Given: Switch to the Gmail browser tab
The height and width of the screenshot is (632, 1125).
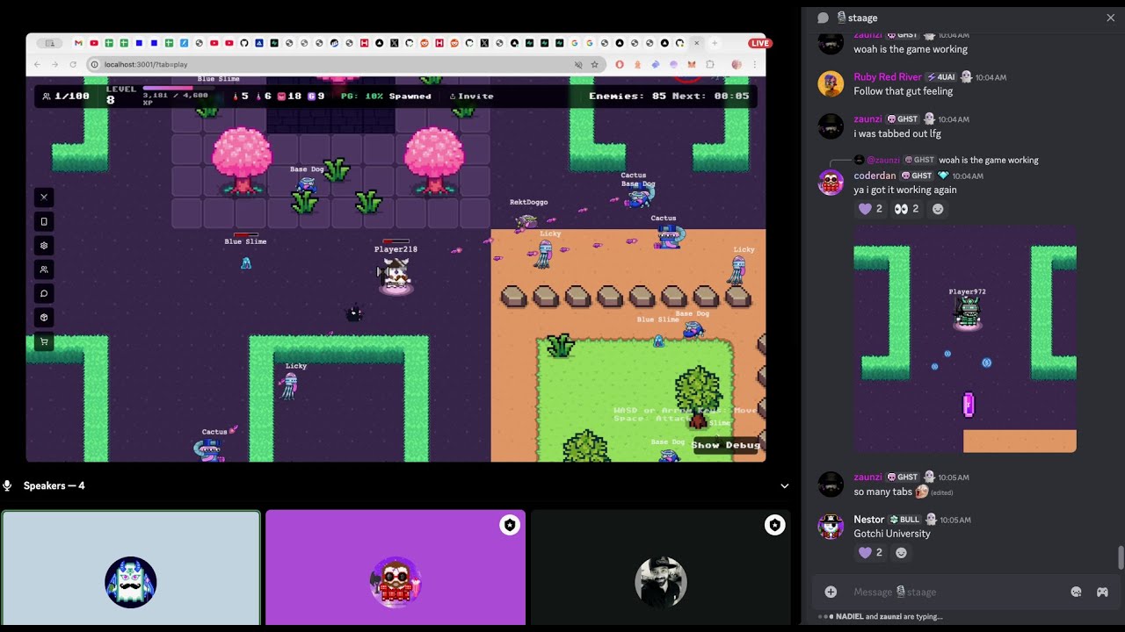Looking at the screenshot, I should pos(78,43).
